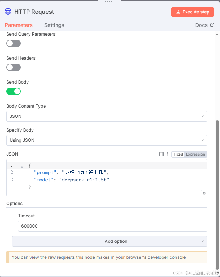Open Body Content Type dropdown
This screenshot has height=277, width=220.
click(x=107, y=116)
